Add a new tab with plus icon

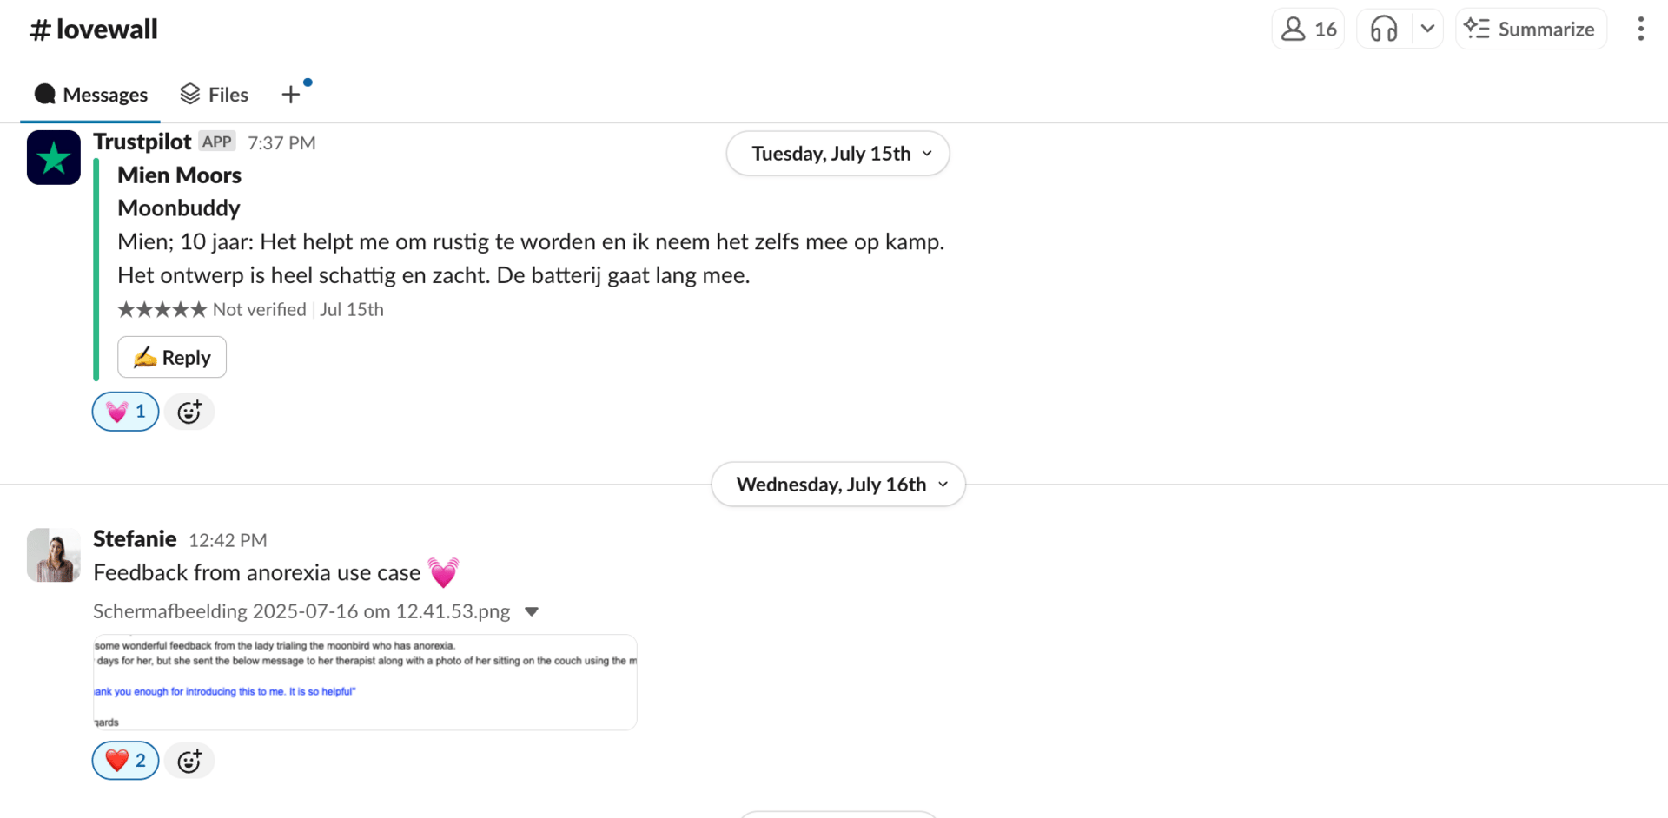(291, 95)
